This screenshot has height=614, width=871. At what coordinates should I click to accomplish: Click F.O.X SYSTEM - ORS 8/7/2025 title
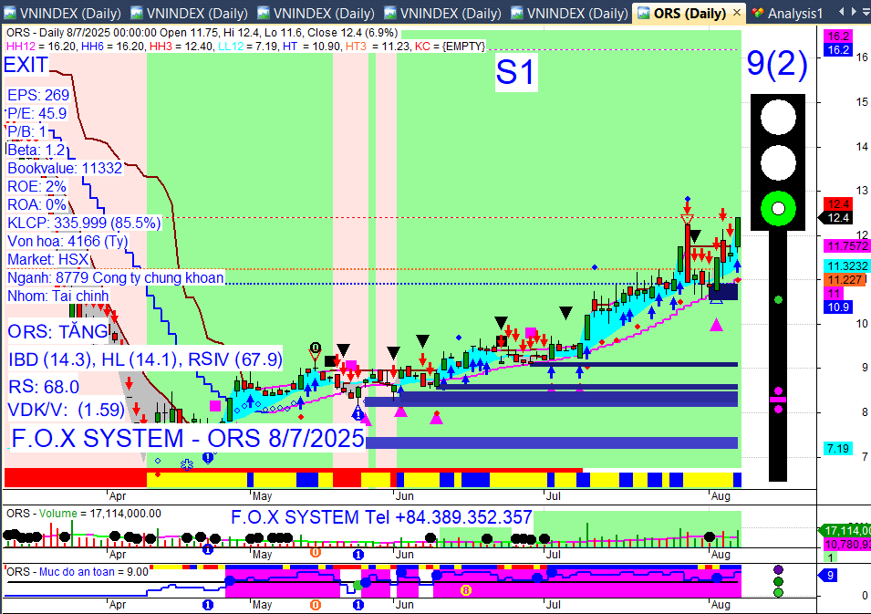point(188,439)
